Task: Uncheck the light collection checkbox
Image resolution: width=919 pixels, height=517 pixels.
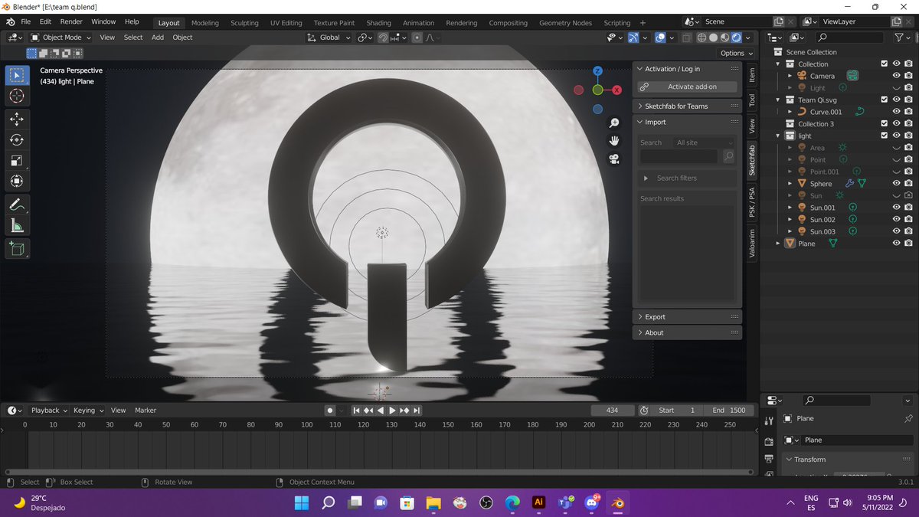Action: point(884,136)
